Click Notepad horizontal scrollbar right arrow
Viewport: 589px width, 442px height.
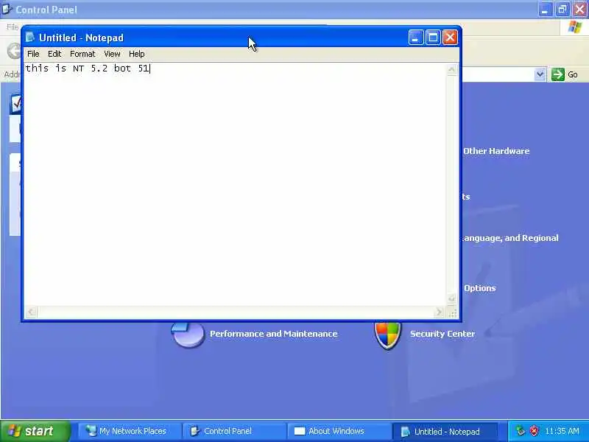coord(439,312)
